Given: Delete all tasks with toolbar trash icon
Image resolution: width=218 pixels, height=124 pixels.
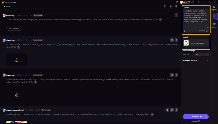Looking at the screenshot, I should [x=176, y=6].
